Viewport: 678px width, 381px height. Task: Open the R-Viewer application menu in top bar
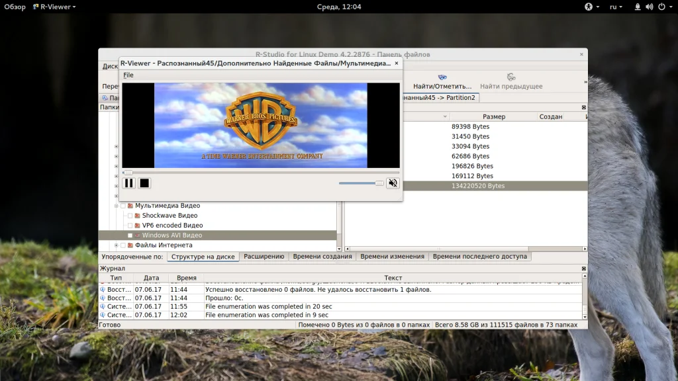tap(54, 7)
